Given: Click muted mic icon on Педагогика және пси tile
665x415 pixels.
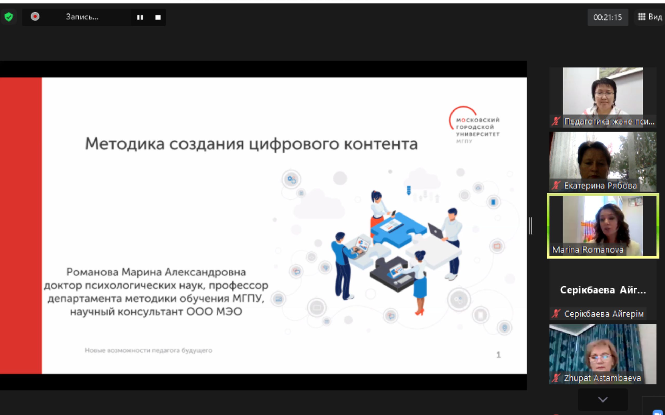Looking at the screenshot, I should point(556,121).
